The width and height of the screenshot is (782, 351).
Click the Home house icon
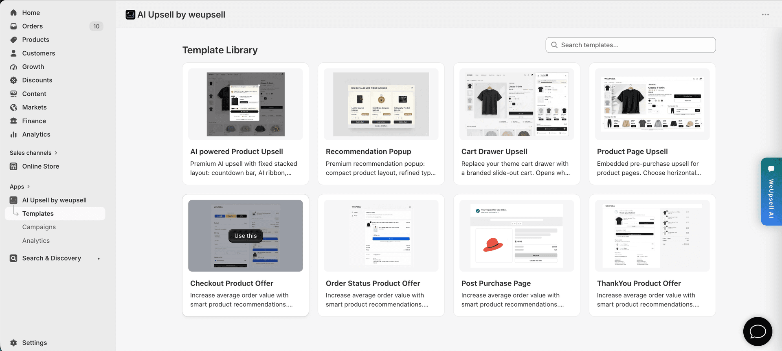(13, 13)
